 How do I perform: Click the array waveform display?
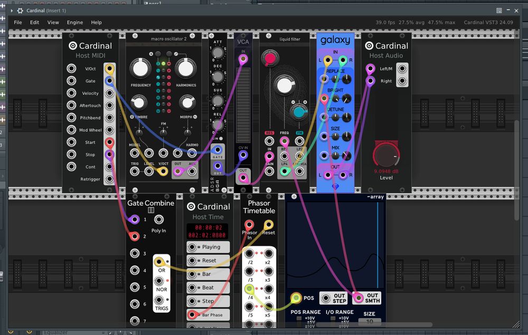click(x=335, y=245)
